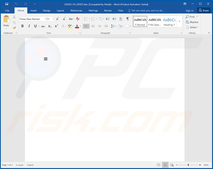Select Align Right
This screenshot has width=213, height=169.
click(99, 26)
